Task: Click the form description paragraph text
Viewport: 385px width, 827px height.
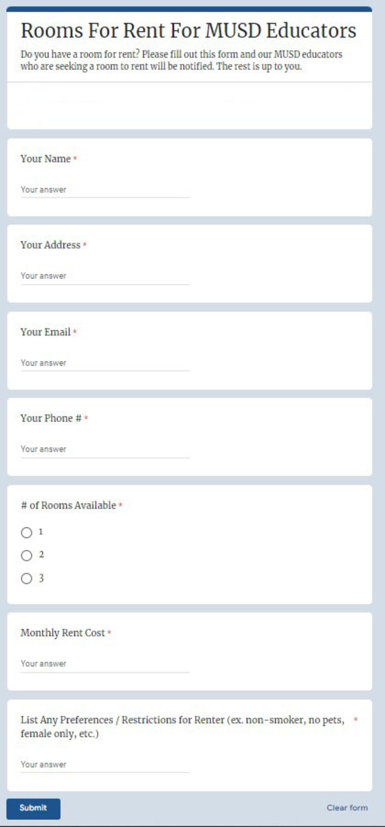Action: coord(181,60)
